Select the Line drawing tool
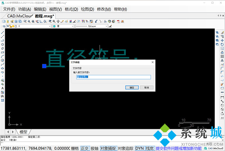This screenshot has width=225, height=151. coord(3,32)
